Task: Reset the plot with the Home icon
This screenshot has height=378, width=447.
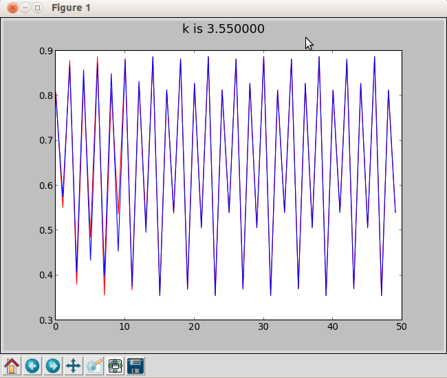Action: [12, 366]
